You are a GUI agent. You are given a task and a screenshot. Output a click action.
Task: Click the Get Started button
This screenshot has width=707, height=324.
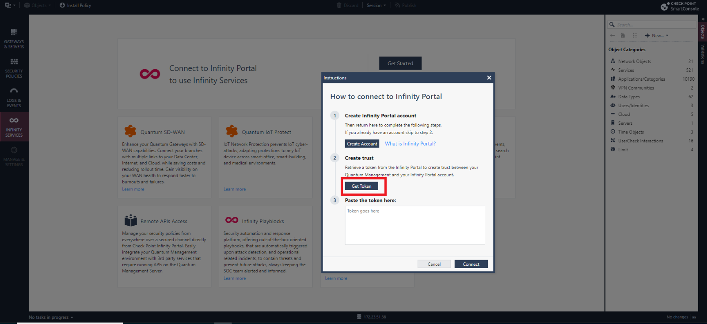click(x=400, y=63)
